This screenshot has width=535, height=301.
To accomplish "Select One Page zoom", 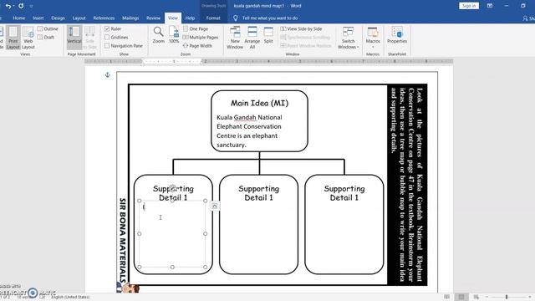I will pyautogui.click(x=196, y=29).
